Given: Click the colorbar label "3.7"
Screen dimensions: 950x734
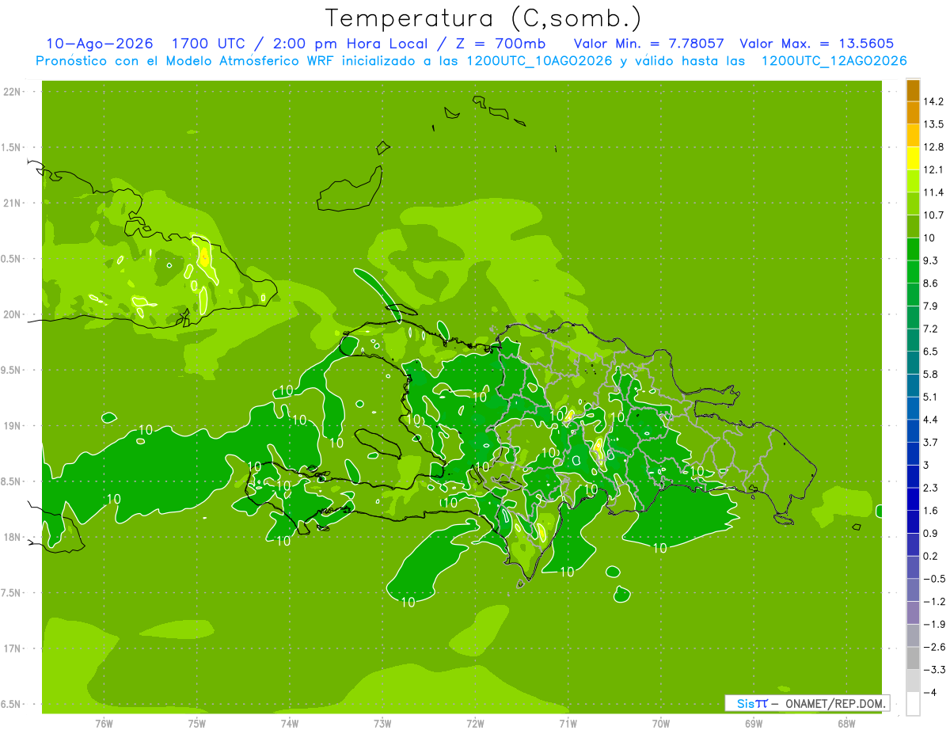Looking at the screenshot, I should [x=931, y=443].
